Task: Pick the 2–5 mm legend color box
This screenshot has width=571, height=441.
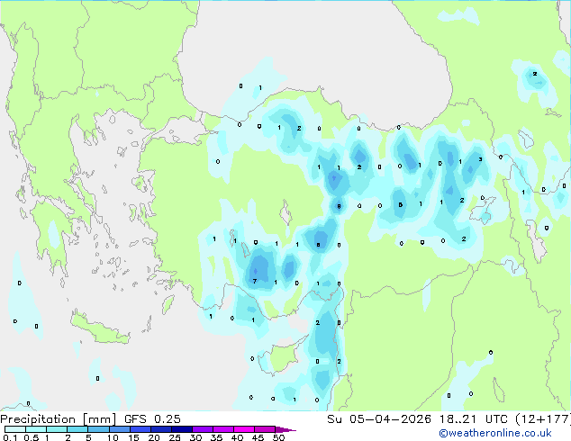Action: (77, 429)
